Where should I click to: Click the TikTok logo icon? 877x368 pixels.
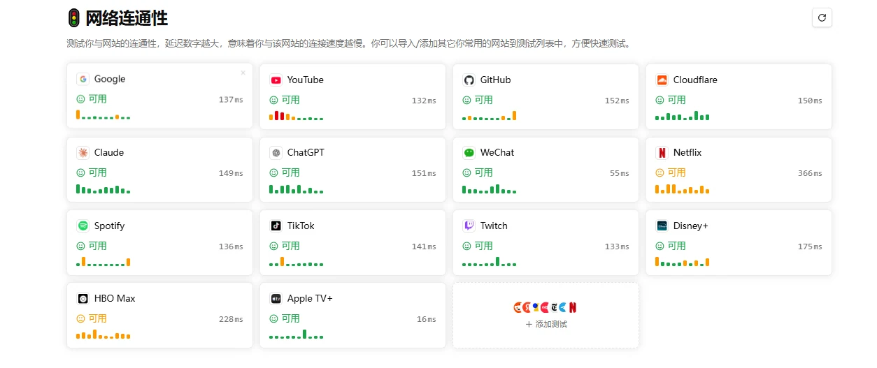[x=276, y=226]
